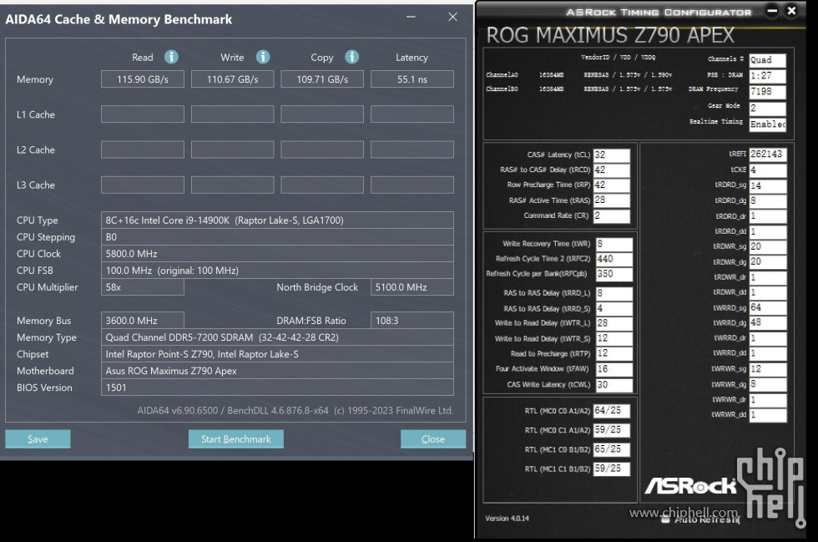Open the Read benchmark info icon
Viewport: 818px width, 542px height.
pos(171,57)
